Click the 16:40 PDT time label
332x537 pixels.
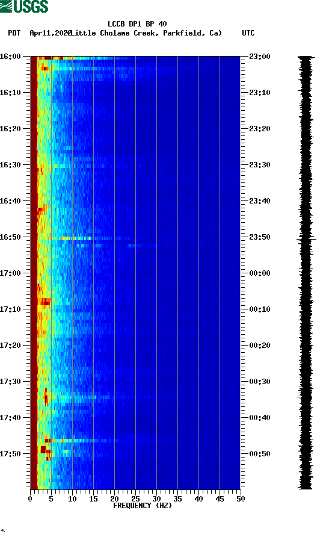point(10,201)
